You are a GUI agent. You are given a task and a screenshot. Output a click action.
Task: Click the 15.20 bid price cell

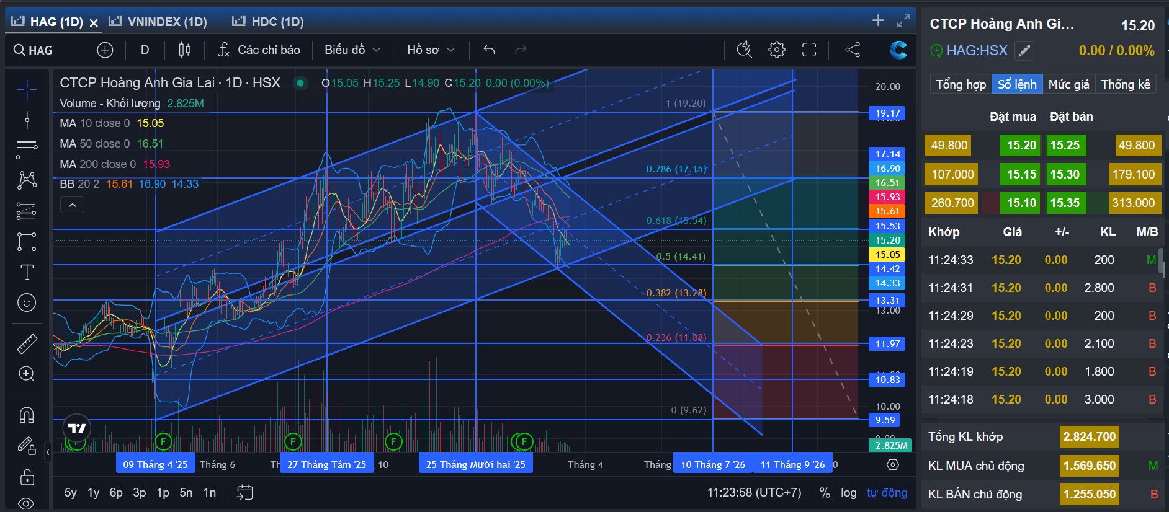1021,145
